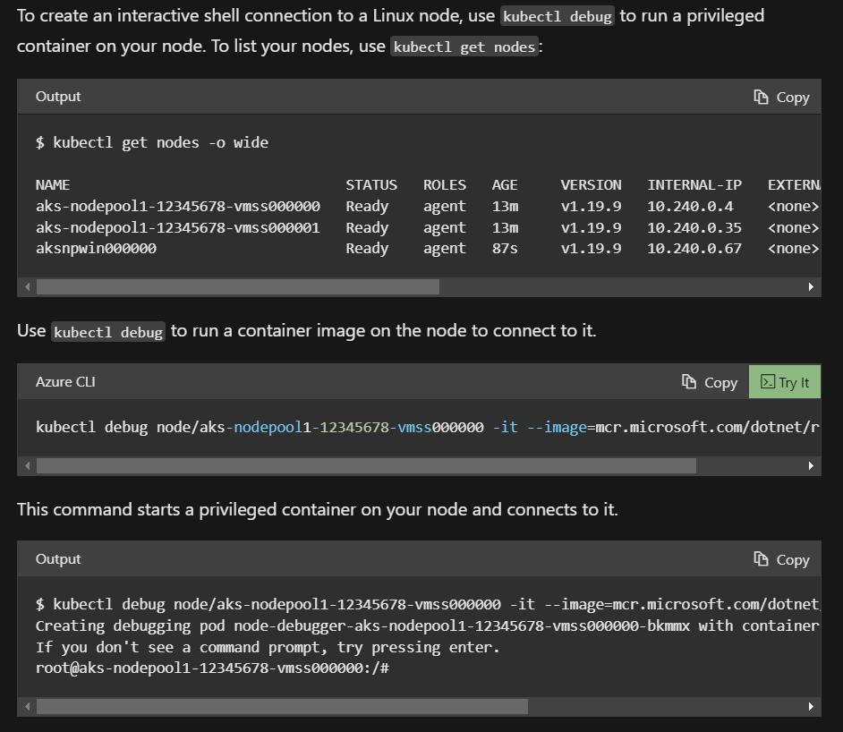
Task: Click the NAME column header
Action: [53, 185]
